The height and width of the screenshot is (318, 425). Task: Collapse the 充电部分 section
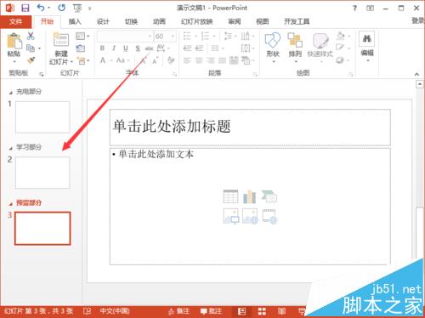pos(10,93)
